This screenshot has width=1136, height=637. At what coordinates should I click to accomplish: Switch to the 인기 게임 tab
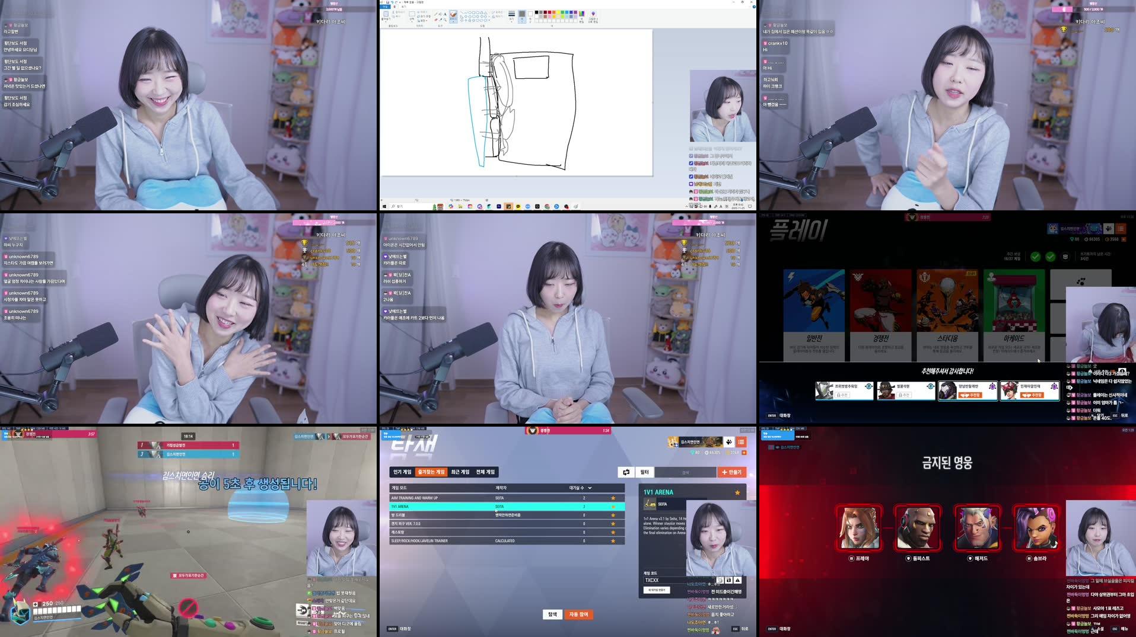point(402,472)
